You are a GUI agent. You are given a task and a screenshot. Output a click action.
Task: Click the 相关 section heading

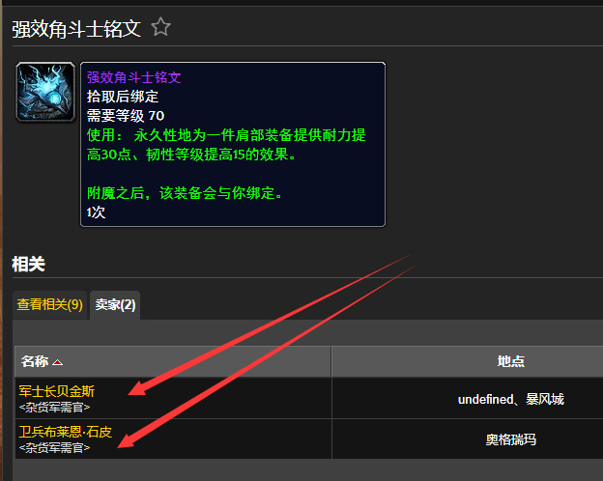(28, 264)
